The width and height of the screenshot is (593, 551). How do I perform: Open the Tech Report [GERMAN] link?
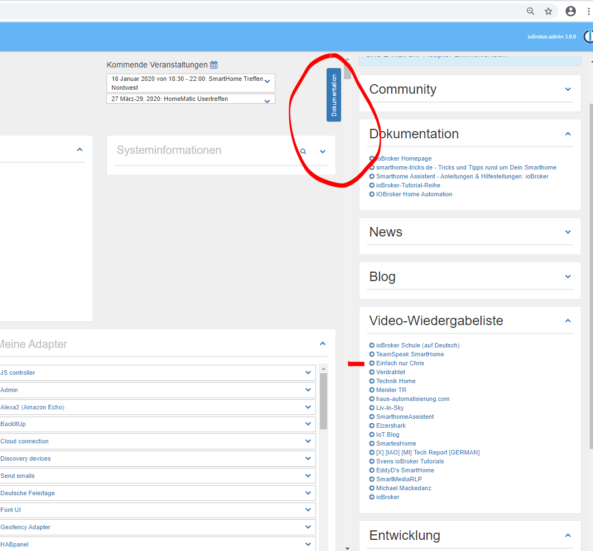pos(427,453)
